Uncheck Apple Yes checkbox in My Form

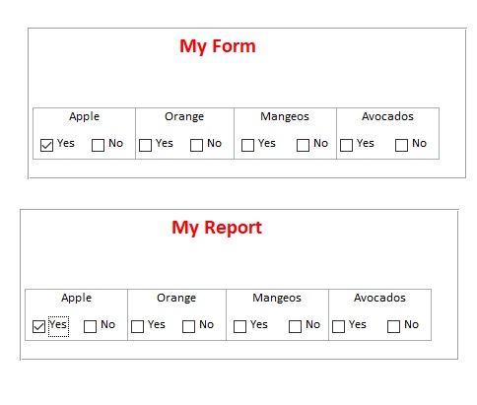click(46, 145)
